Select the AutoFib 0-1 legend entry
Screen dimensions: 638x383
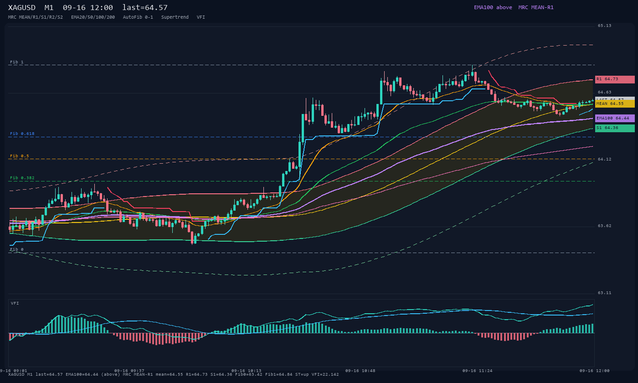click(x=138, y=17)
